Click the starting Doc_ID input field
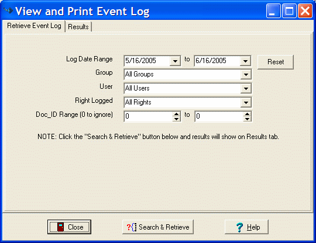The height and width of the screenshot is (243, 316). coord(148,116)
